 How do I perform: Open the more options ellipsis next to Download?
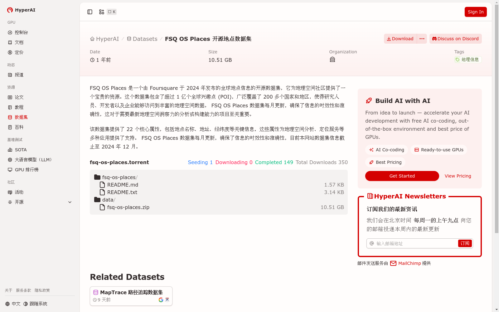coord(422,39)
